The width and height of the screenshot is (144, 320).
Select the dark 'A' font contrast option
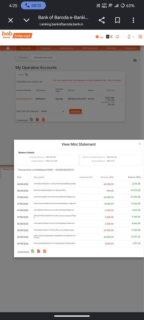(x=107, y=37)
